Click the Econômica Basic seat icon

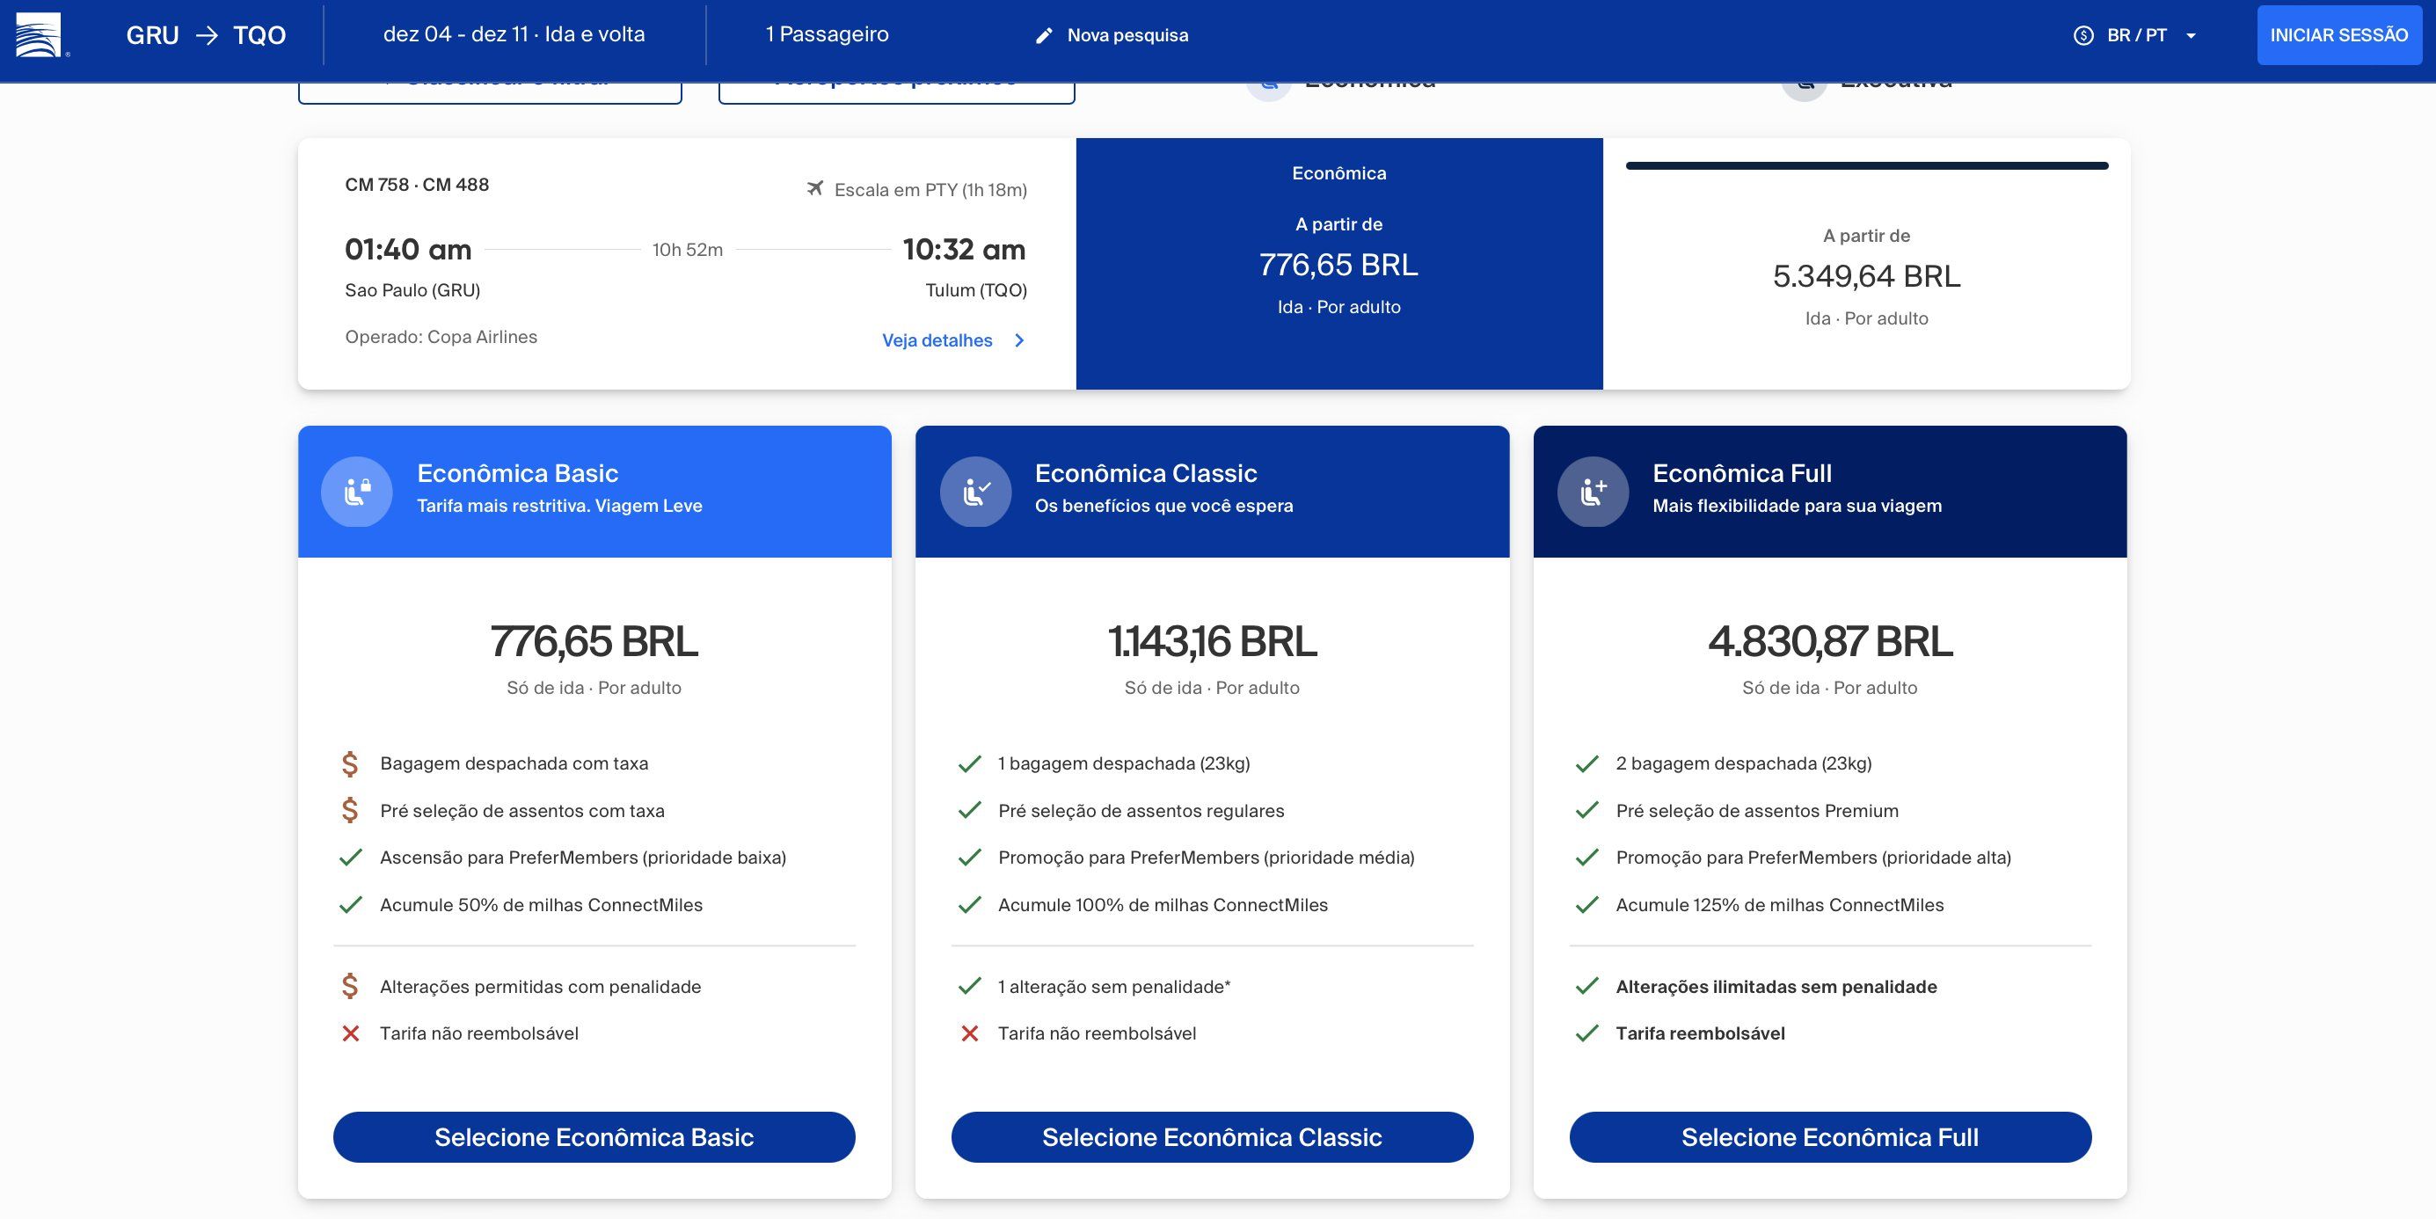(x=356, y=492)
